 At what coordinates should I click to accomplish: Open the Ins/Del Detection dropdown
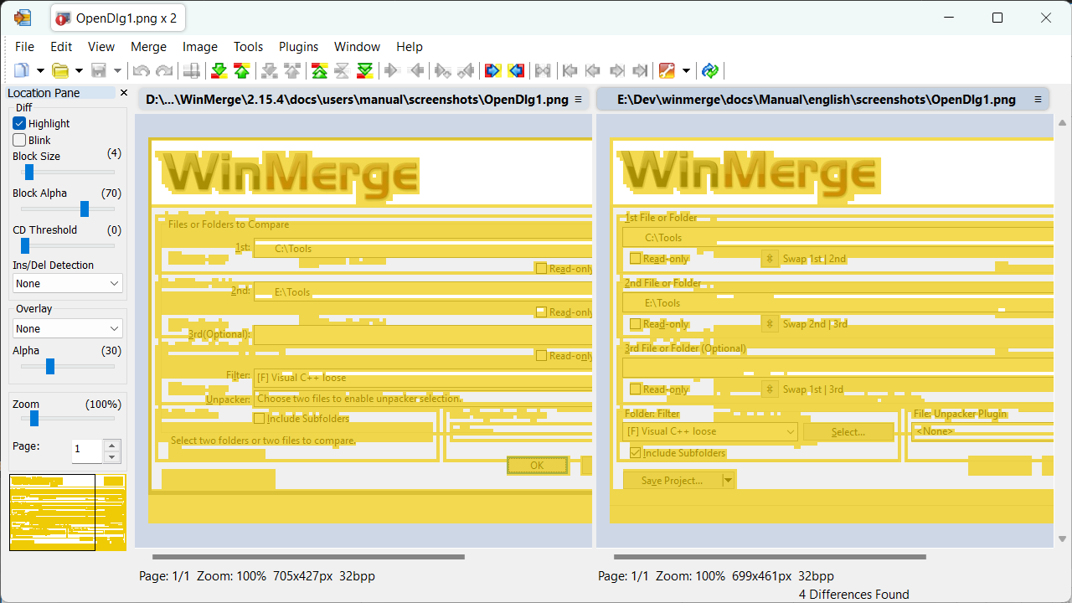tap(68, 284)
